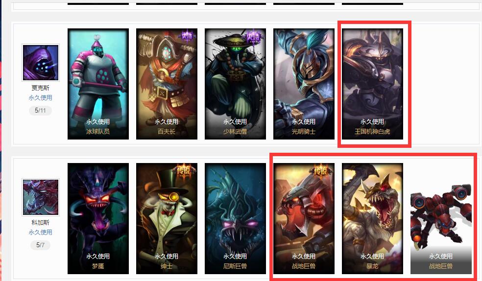482x281 pixels.
Task: Open the 王国机神白虎 skin card
Action: [372, 84]
